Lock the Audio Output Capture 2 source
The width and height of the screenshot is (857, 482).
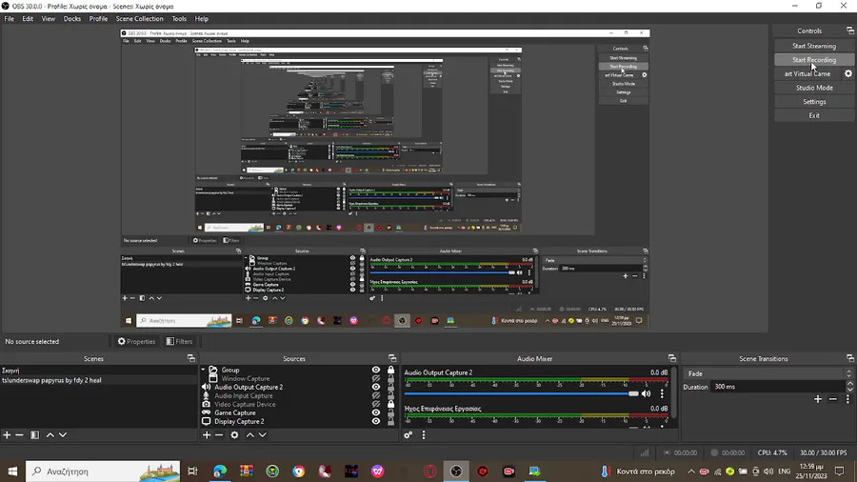coord(390,387)
